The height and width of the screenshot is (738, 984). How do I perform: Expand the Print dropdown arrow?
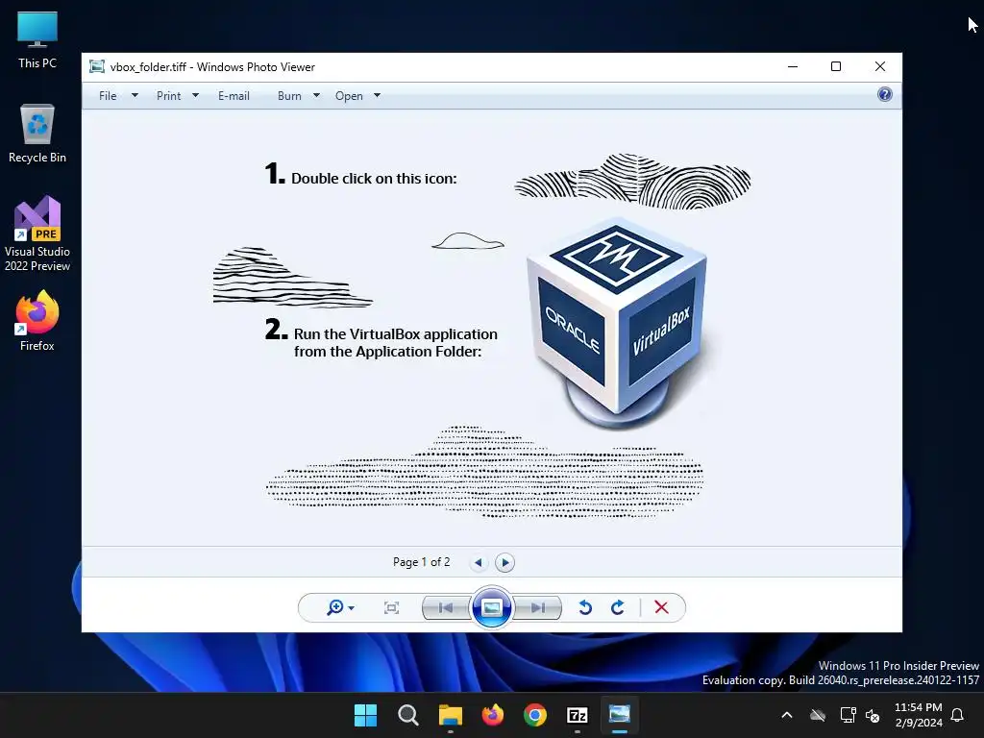(195, 95)
